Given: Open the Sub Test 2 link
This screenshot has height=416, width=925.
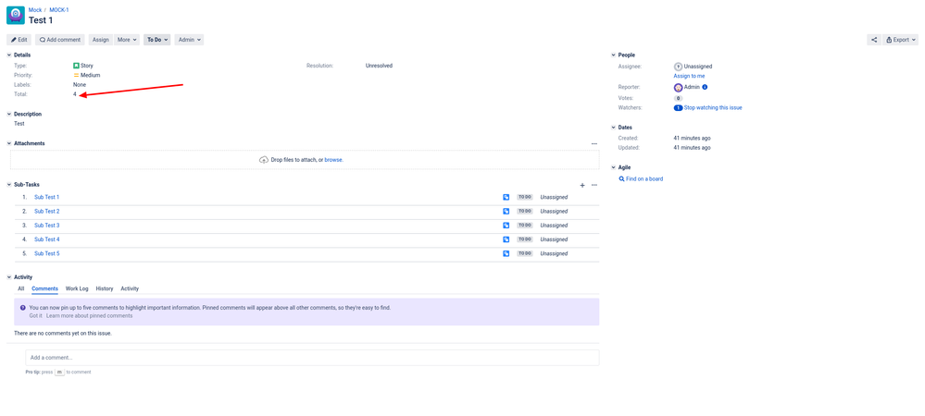Looking at the screenshot, I should click(x=46, y=212).
